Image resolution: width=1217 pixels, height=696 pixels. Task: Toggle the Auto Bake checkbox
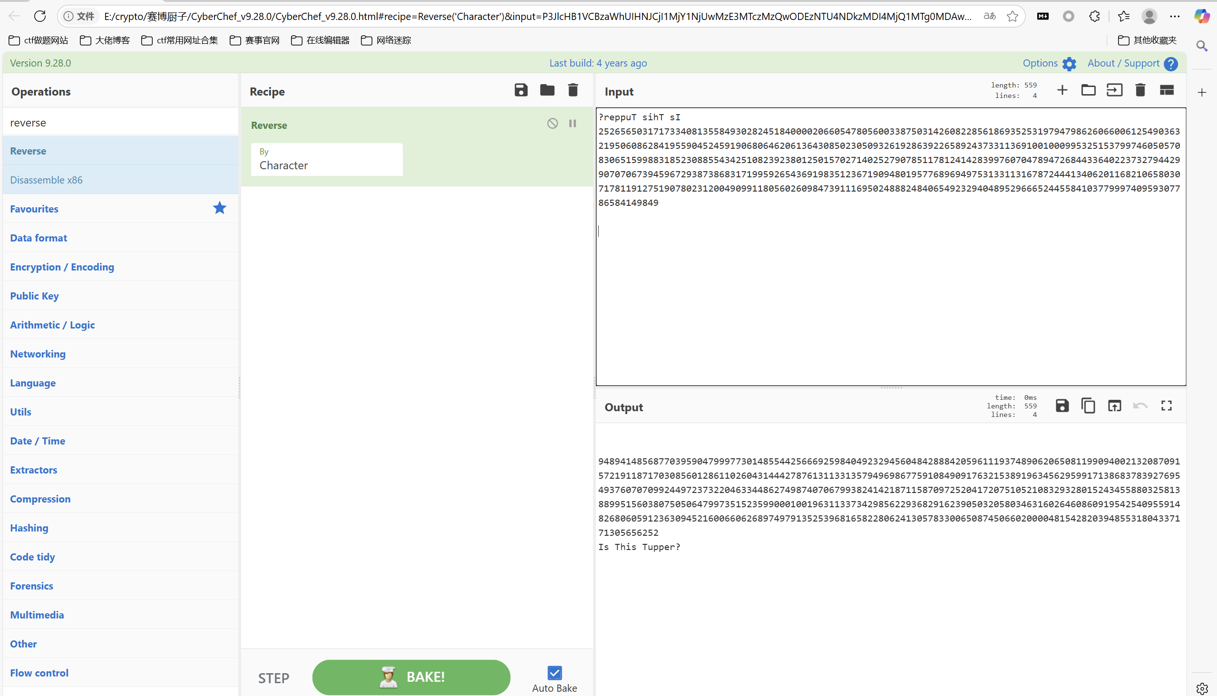555,673
